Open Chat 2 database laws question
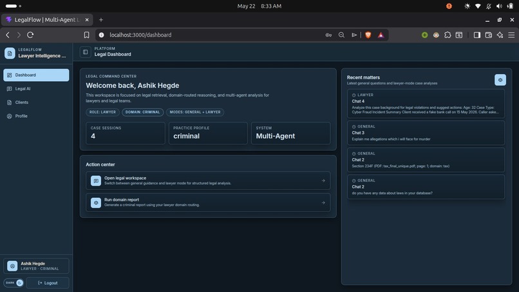 [x=426, y=187]
